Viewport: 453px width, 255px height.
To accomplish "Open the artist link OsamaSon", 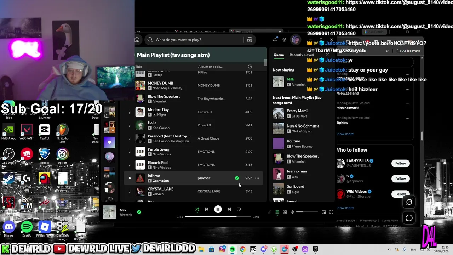I will click(161, 181).
